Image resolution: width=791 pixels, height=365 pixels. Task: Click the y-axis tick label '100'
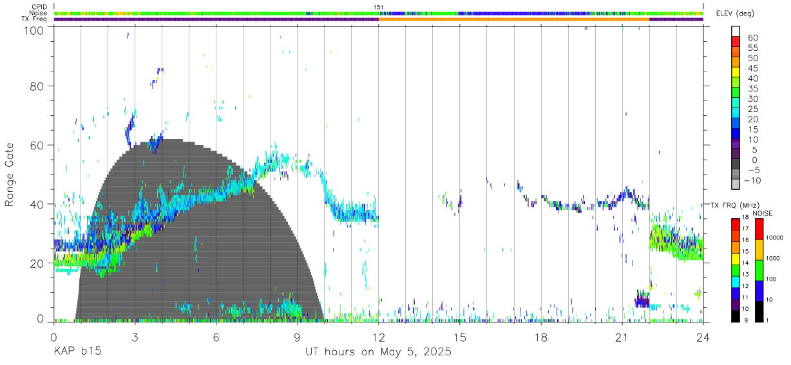point(33,30)
